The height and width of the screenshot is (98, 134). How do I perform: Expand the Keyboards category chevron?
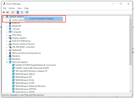click(7, 50)
